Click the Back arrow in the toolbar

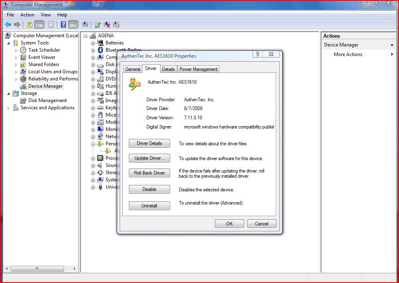tap(8, 25)
